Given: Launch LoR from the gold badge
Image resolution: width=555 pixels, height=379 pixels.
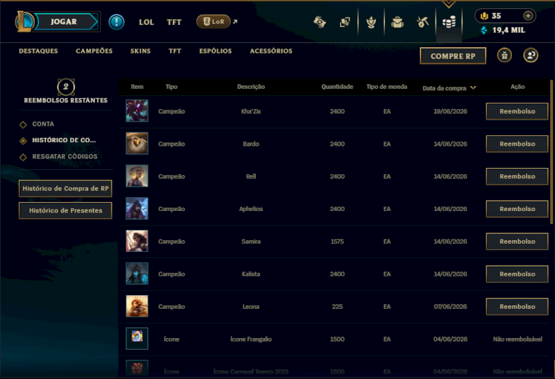Looking at the screenshot, I should tap(214, 22).
